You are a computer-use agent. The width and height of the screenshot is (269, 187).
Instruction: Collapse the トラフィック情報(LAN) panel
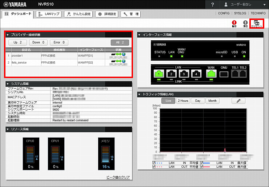139,94
